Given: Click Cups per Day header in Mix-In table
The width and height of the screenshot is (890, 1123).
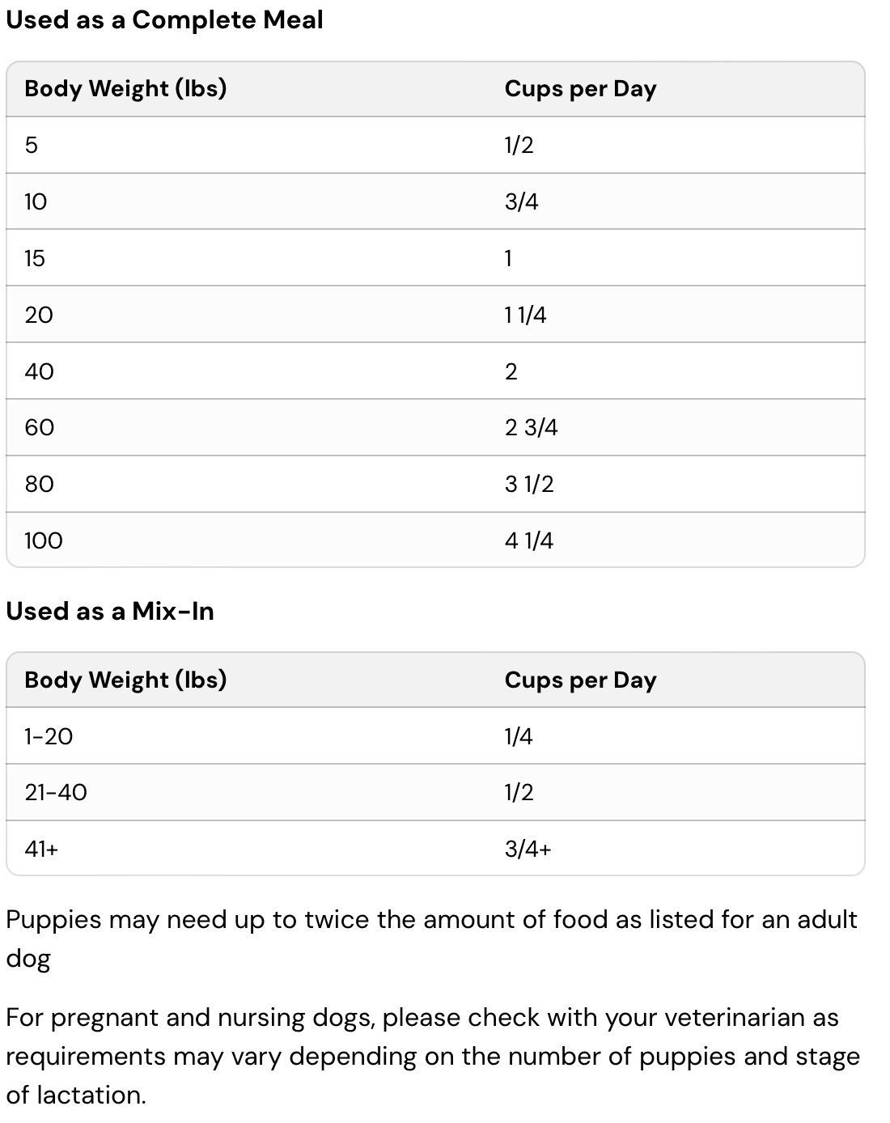Looking at the screenshot, I should tap(580, 680).
